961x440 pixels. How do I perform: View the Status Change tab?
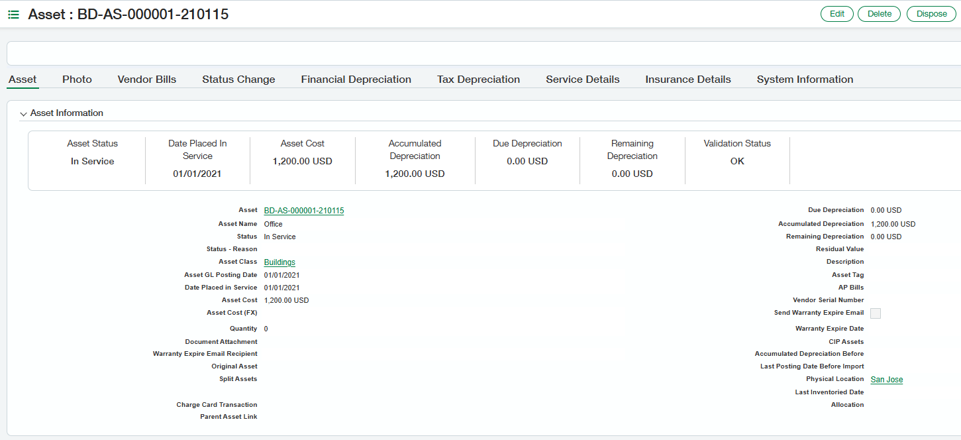pyautogui.click(x=238, y=79)
